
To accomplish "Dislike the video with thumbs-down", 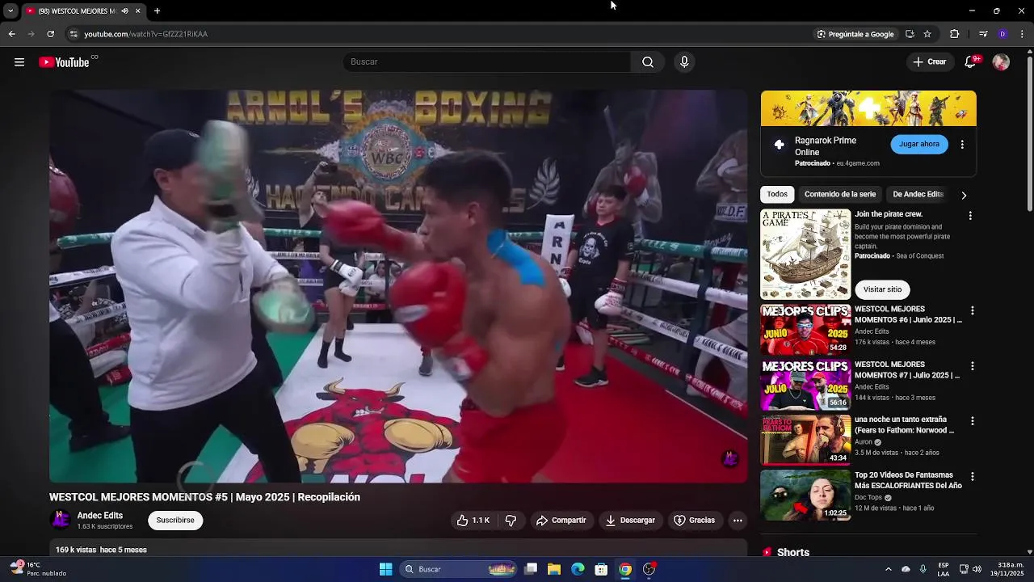I will [511, 521].
